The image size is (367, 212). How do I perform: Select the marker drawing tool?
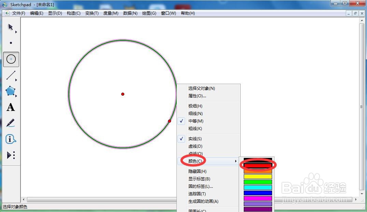click(11, 123)
